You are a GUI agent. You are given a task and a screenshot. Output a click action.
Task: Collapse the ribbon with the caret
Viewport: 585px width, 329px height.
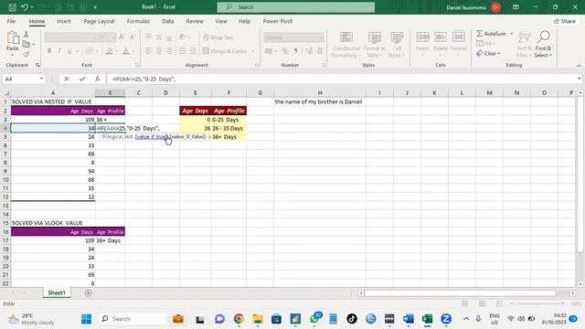click(579, 66)
